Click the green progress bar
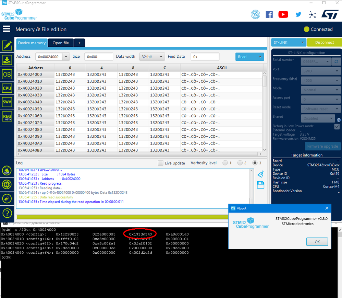Image resolution: width=342 pixels, height=298 pixels. [122, 217]
